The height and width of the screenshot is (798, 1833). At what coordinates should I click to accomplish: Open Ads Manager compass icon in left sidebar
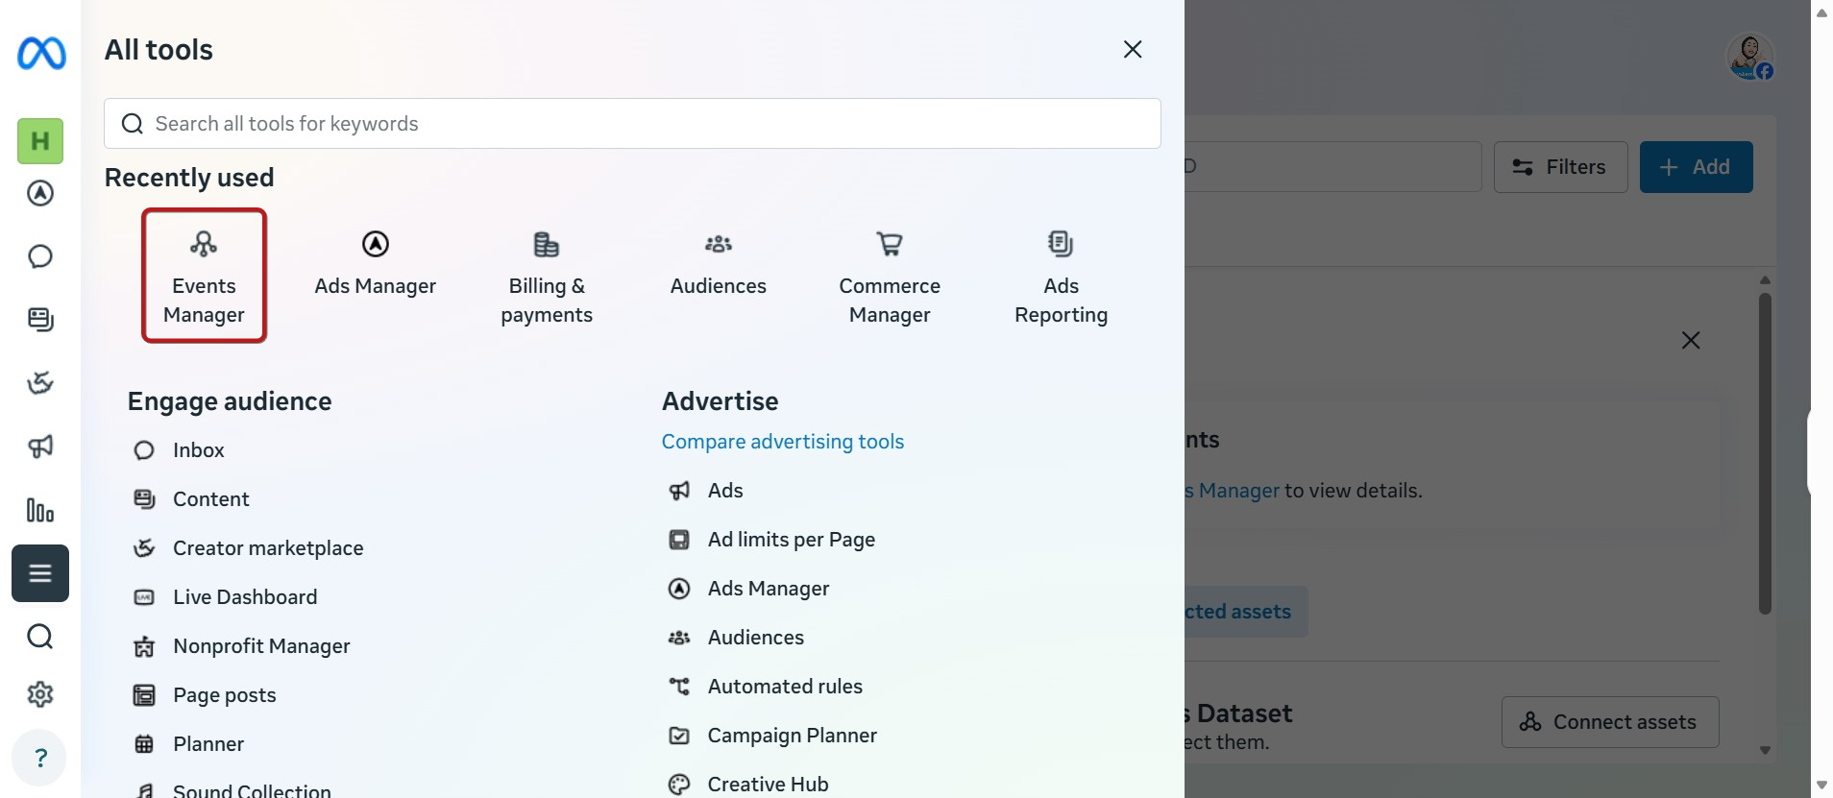pos(40,194)
